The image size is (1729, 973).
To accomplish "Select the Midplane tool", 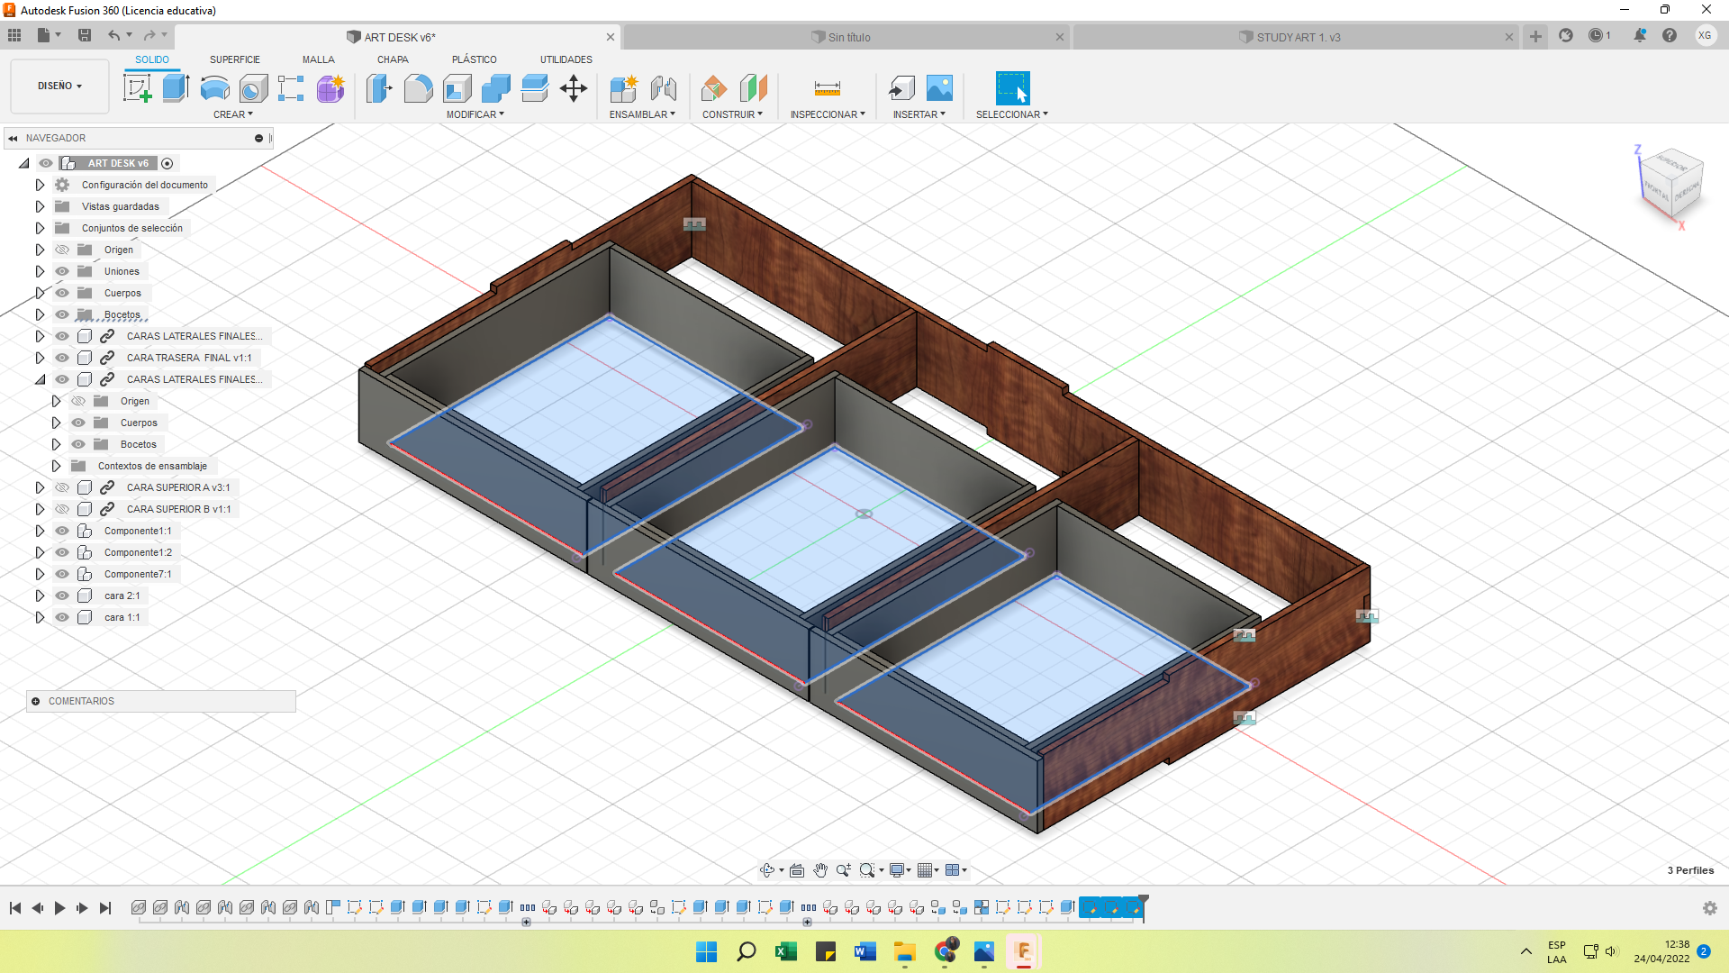I will click(x=753, y=88).
